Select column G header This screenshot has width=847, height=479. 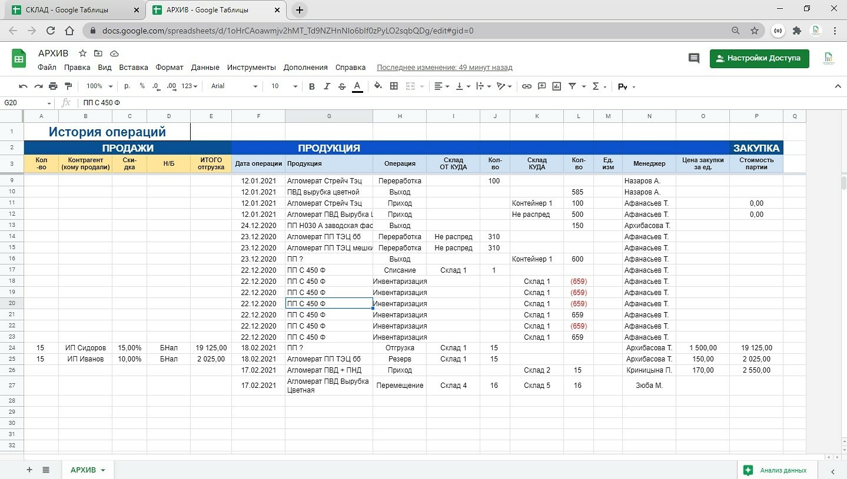[328, 116]
